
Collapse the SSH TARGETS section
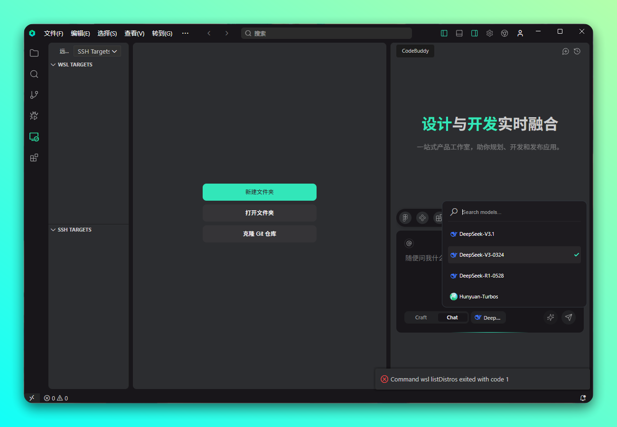coord(54,230)
